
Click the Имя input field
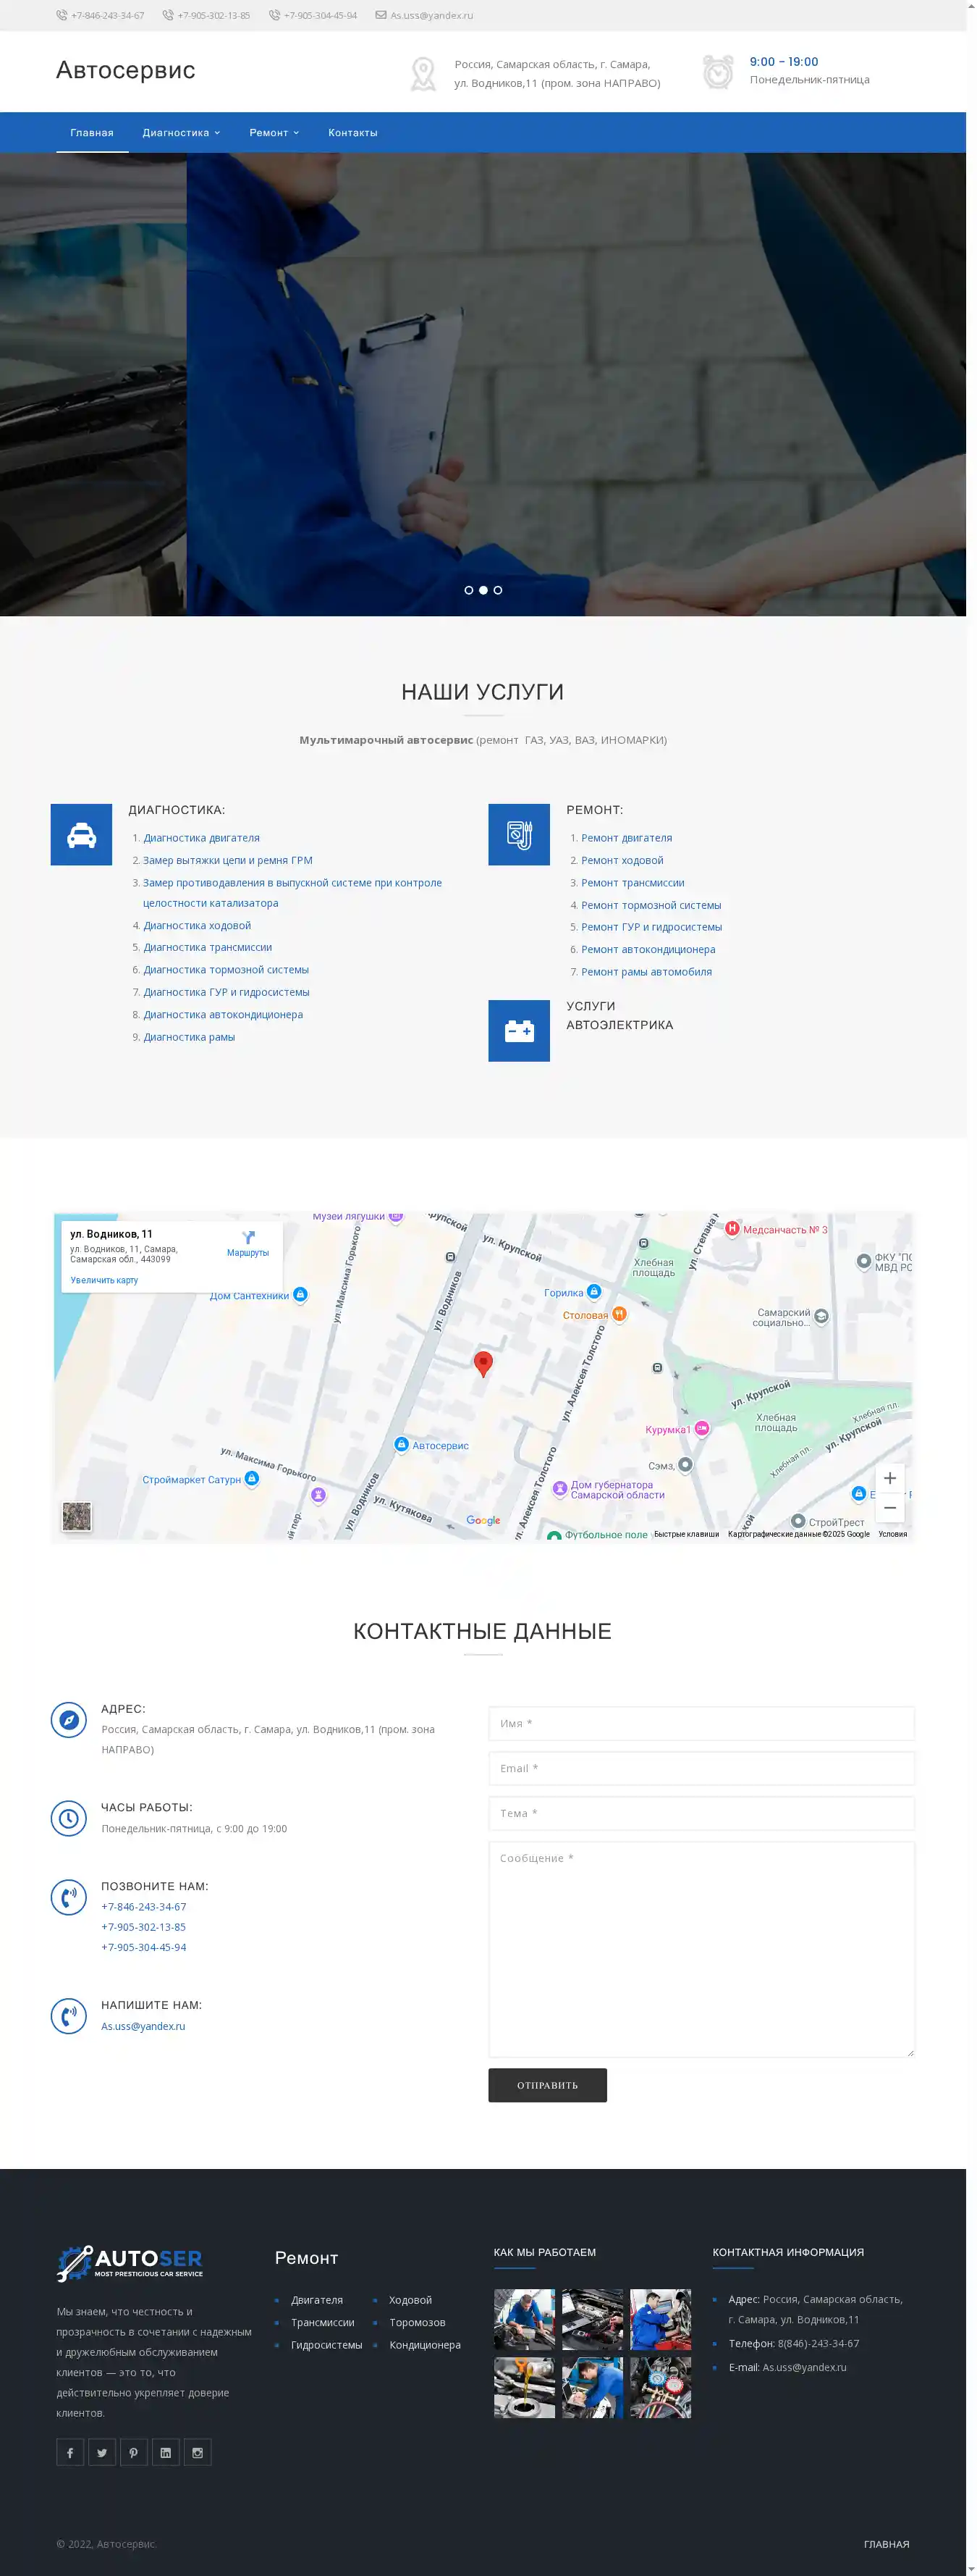[701, 1723]
